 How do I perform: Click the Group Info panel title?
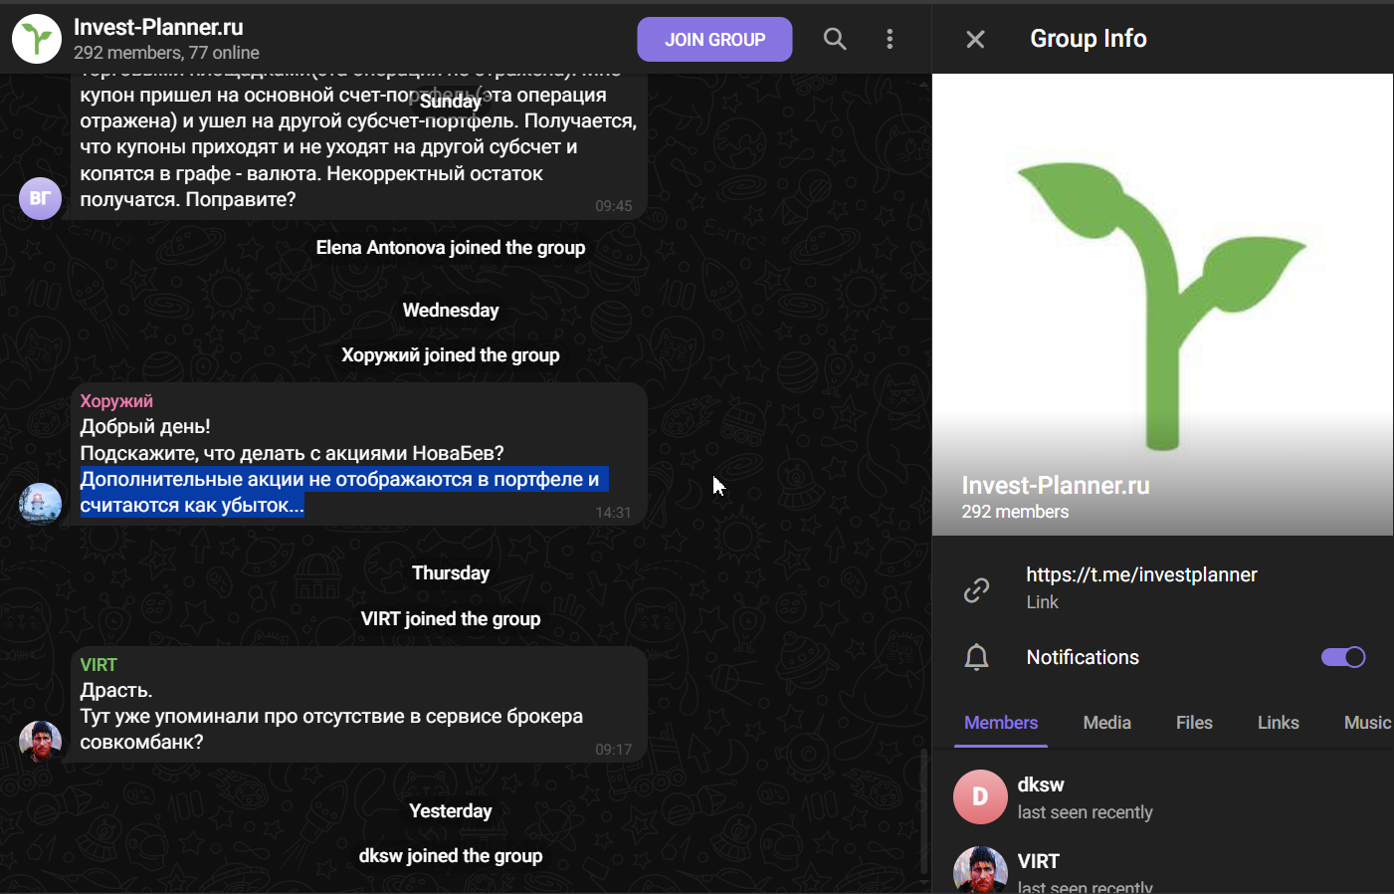(1089, 39)
